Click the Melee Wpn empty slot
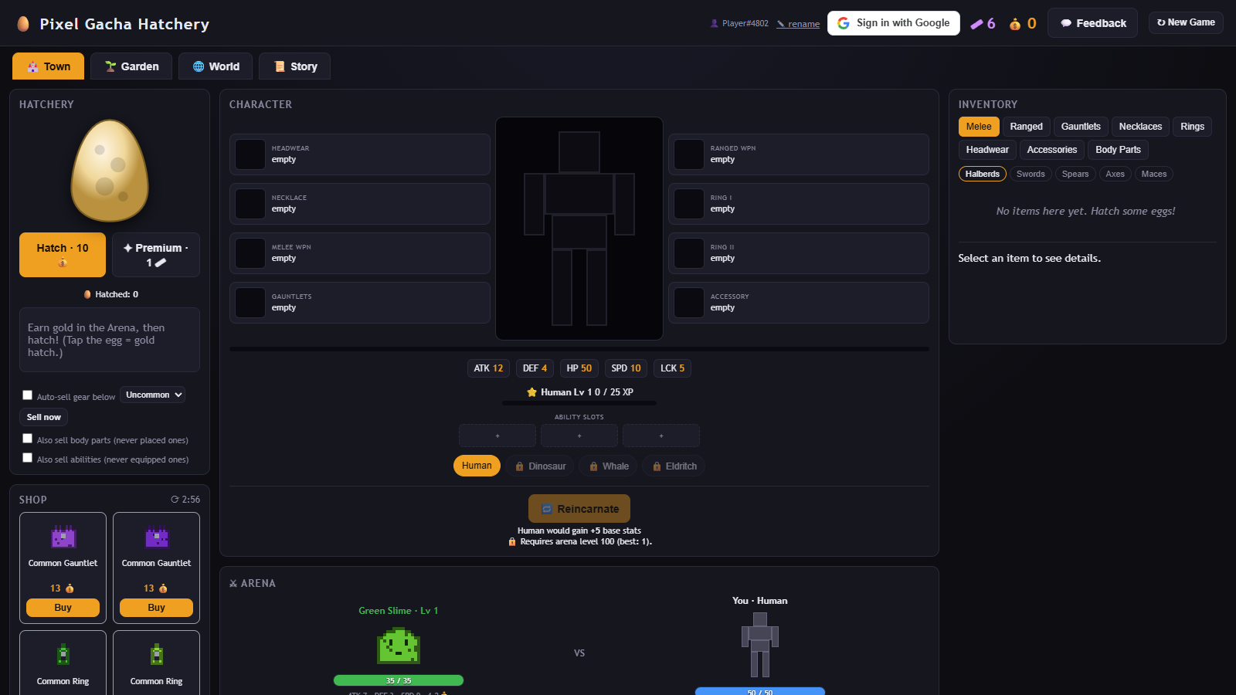The width and height of the screenshot is (1236, 695). pos(360,253)
